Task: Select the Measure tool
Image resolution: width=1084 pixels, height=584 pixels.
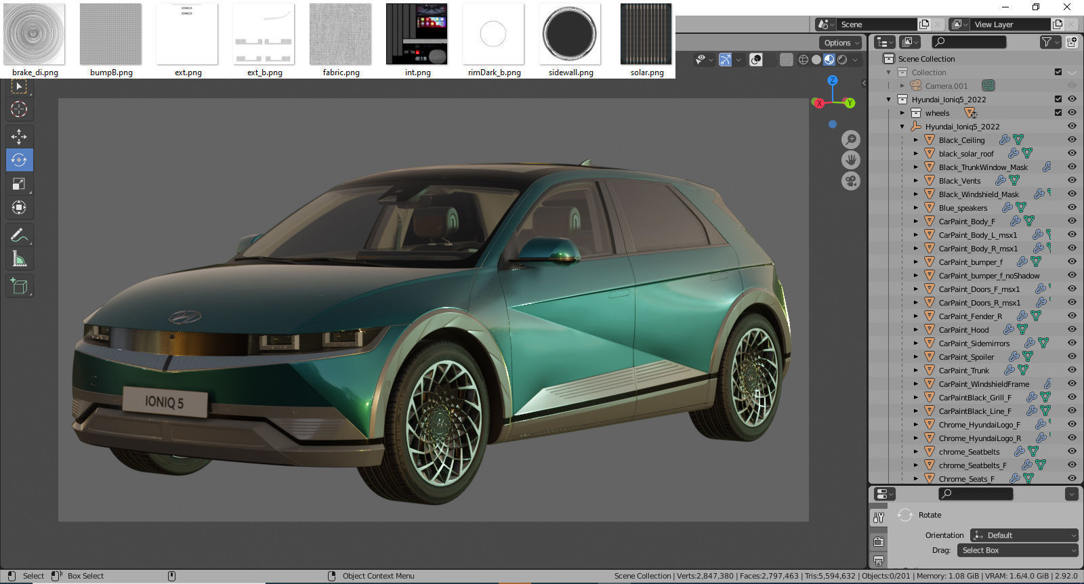Action: (19, 259)
